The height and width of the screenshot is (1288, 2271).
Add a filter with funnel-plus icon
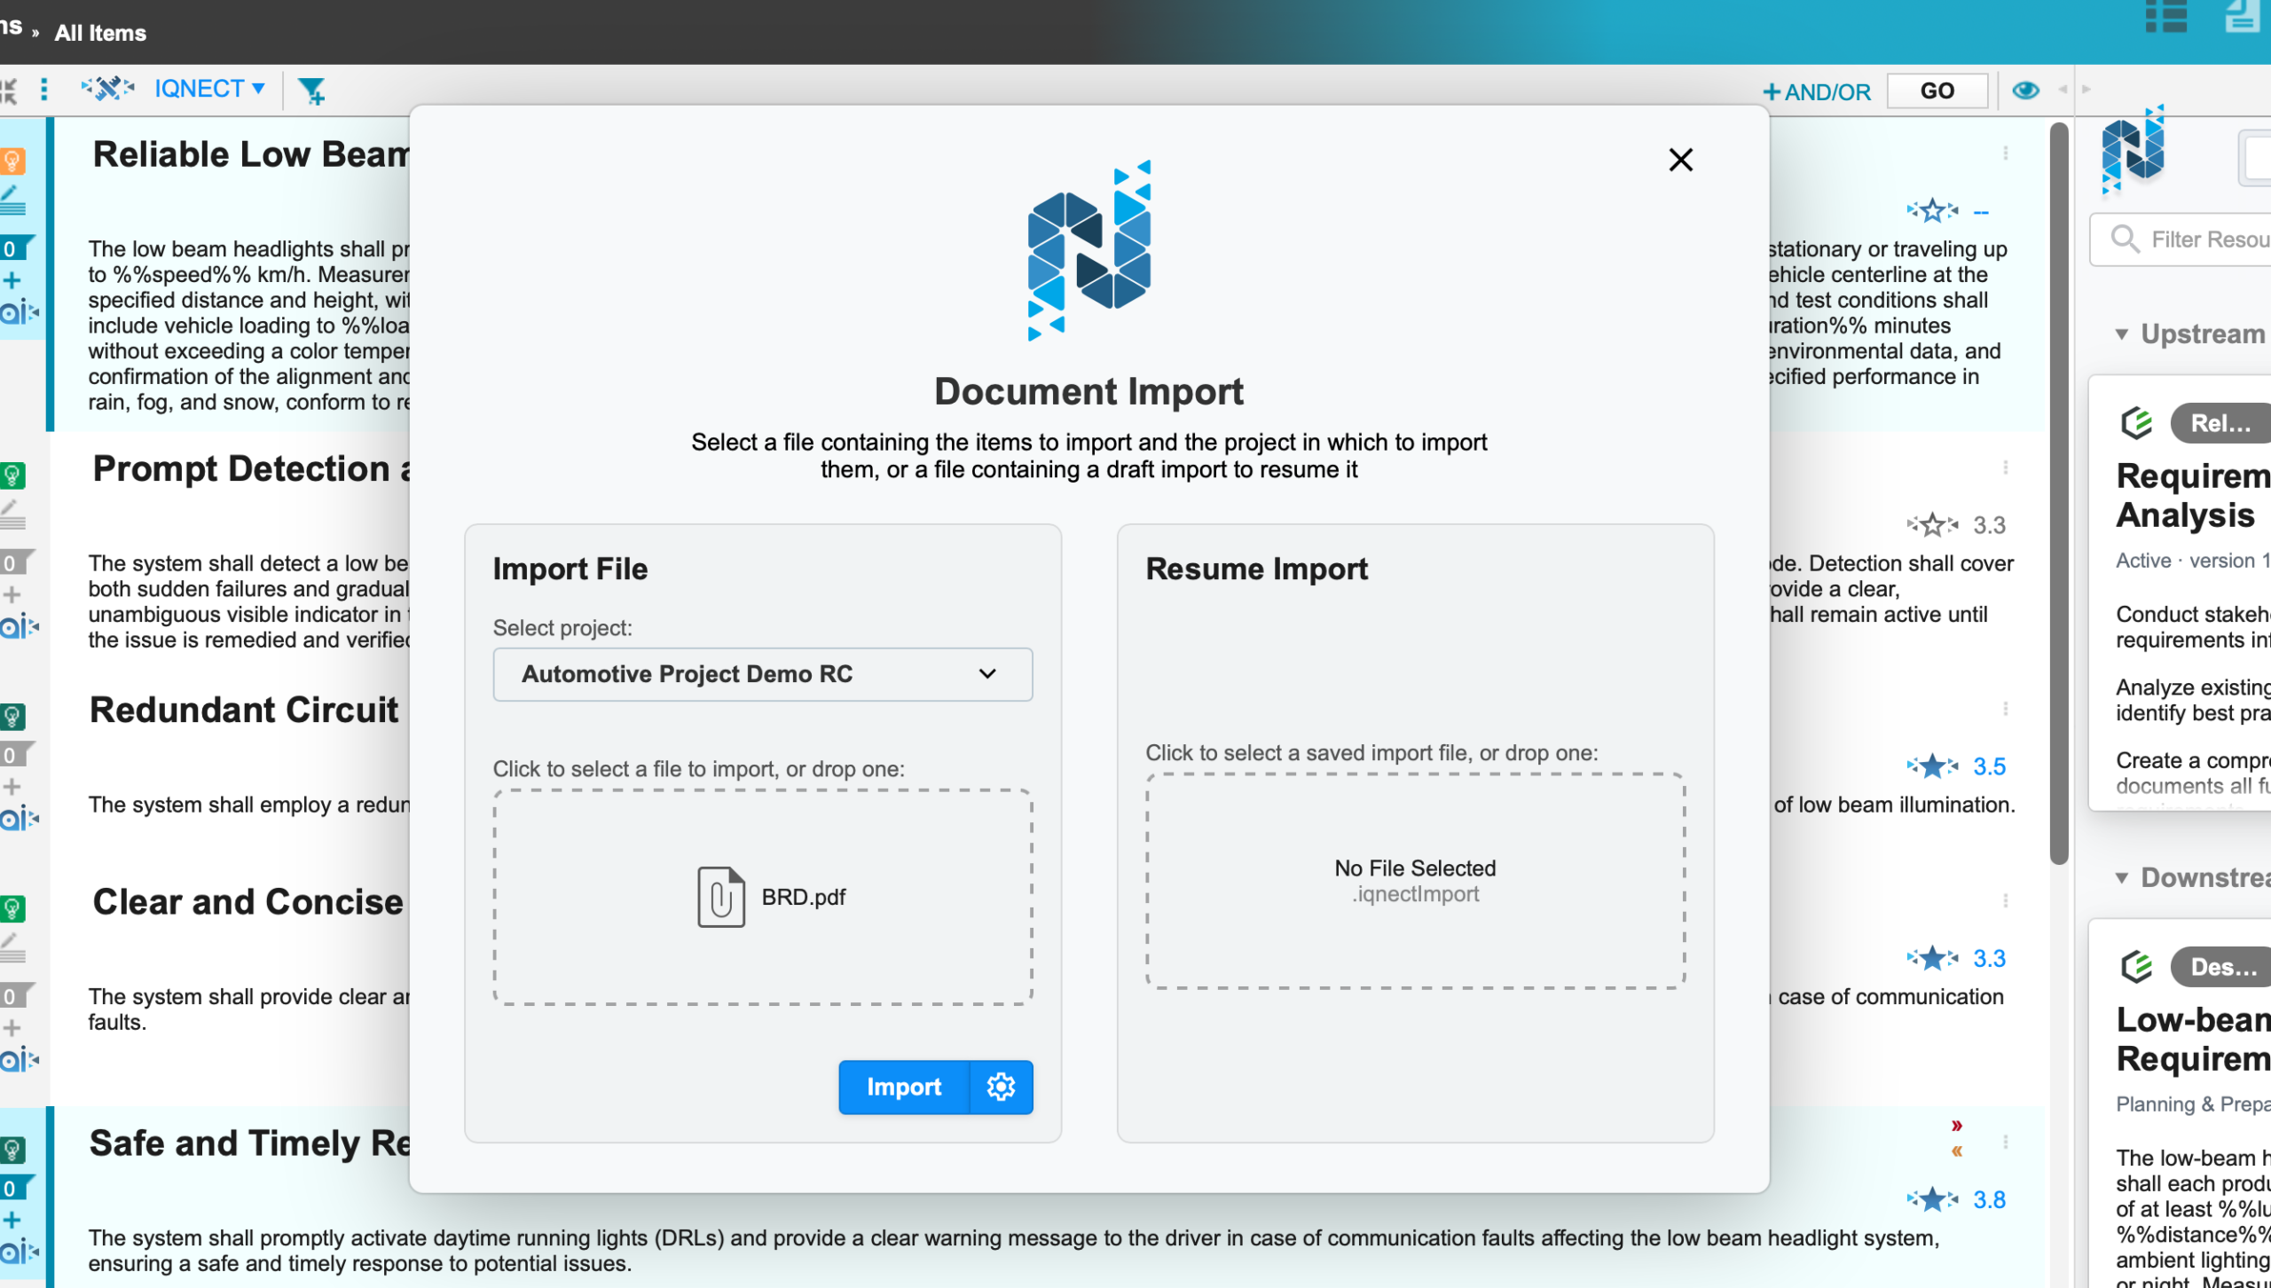311,90
